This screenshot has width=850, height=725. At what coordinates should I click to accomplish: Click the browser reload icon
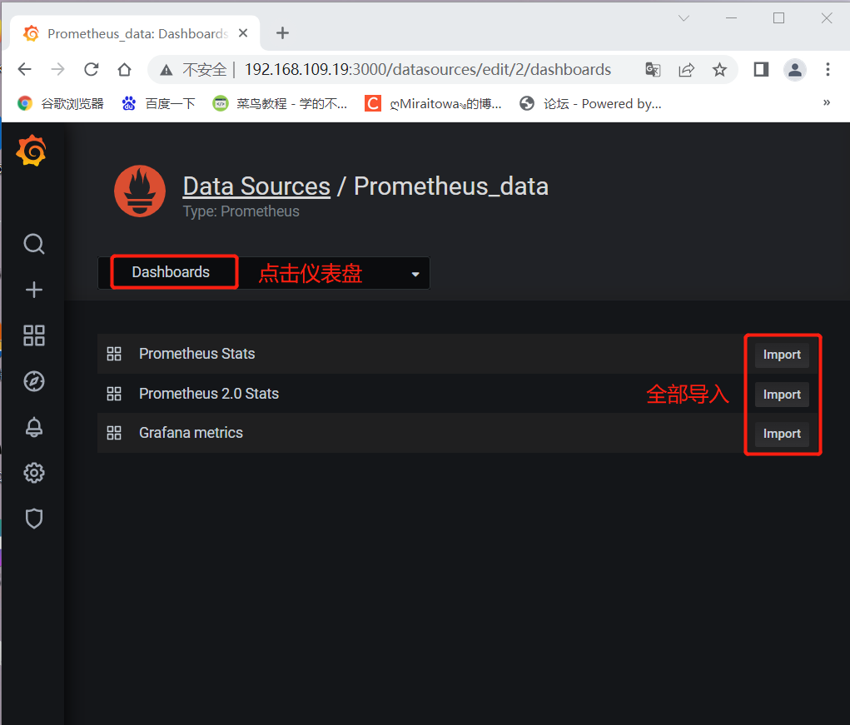pos(92,70)
